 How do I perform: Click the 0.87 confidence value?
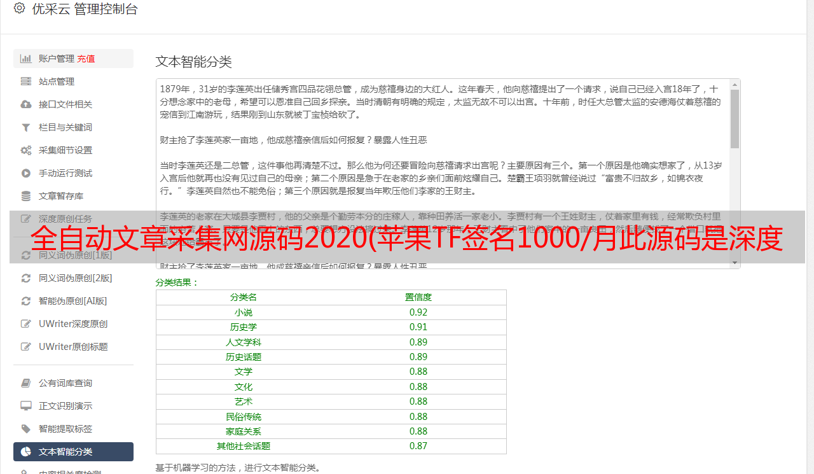pos(418,446)
